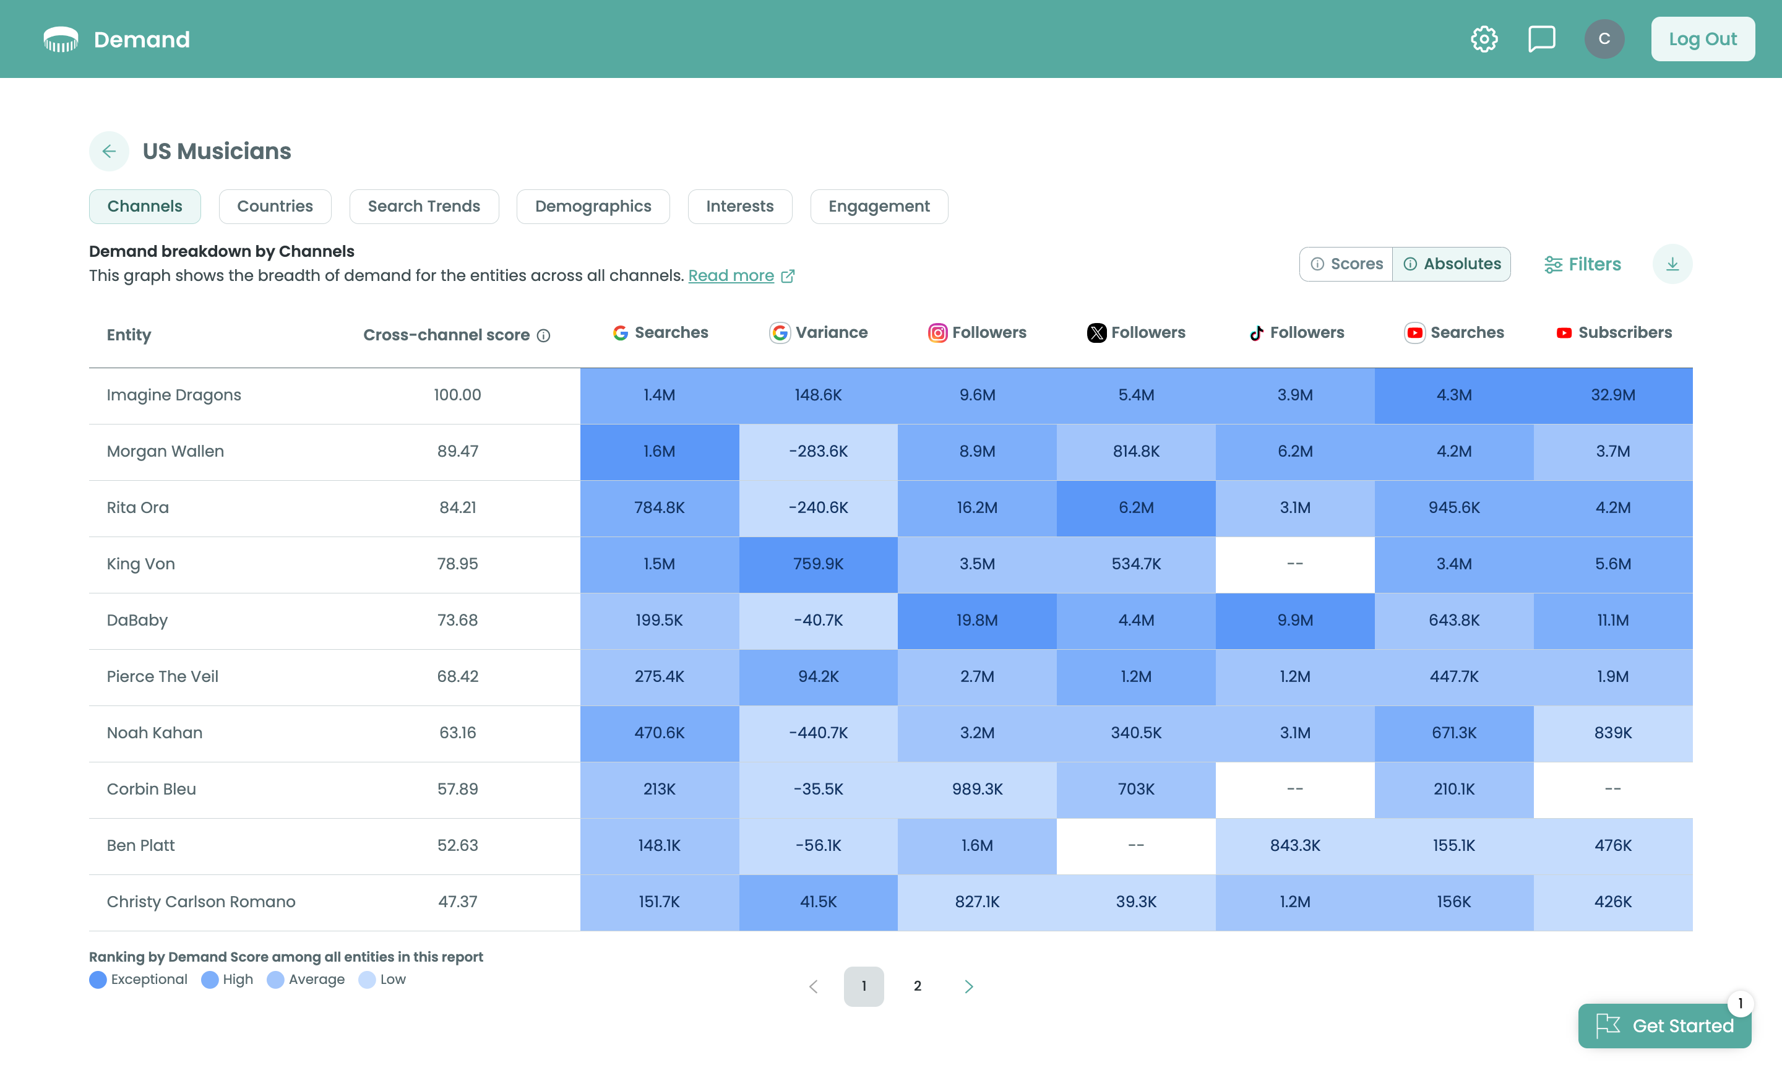The image size is (1782, 1078).
Task: Go to page 2
Action: tap(917, 987)
